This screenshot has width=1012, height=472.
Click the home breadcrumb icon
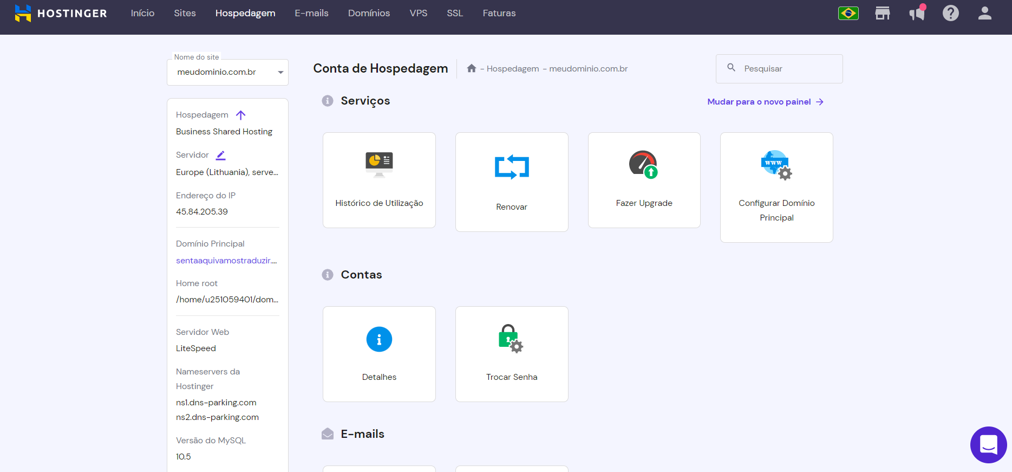472,68
